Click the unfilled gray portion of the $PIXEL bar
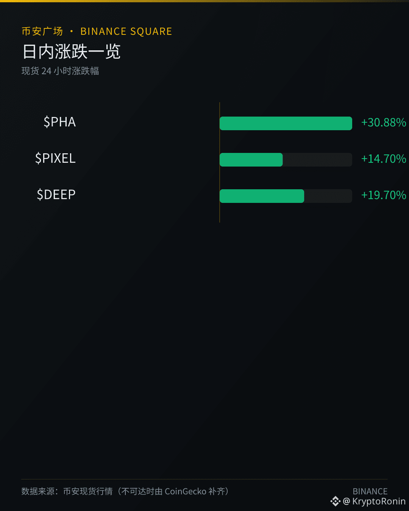409x511 pixels. 317,160
